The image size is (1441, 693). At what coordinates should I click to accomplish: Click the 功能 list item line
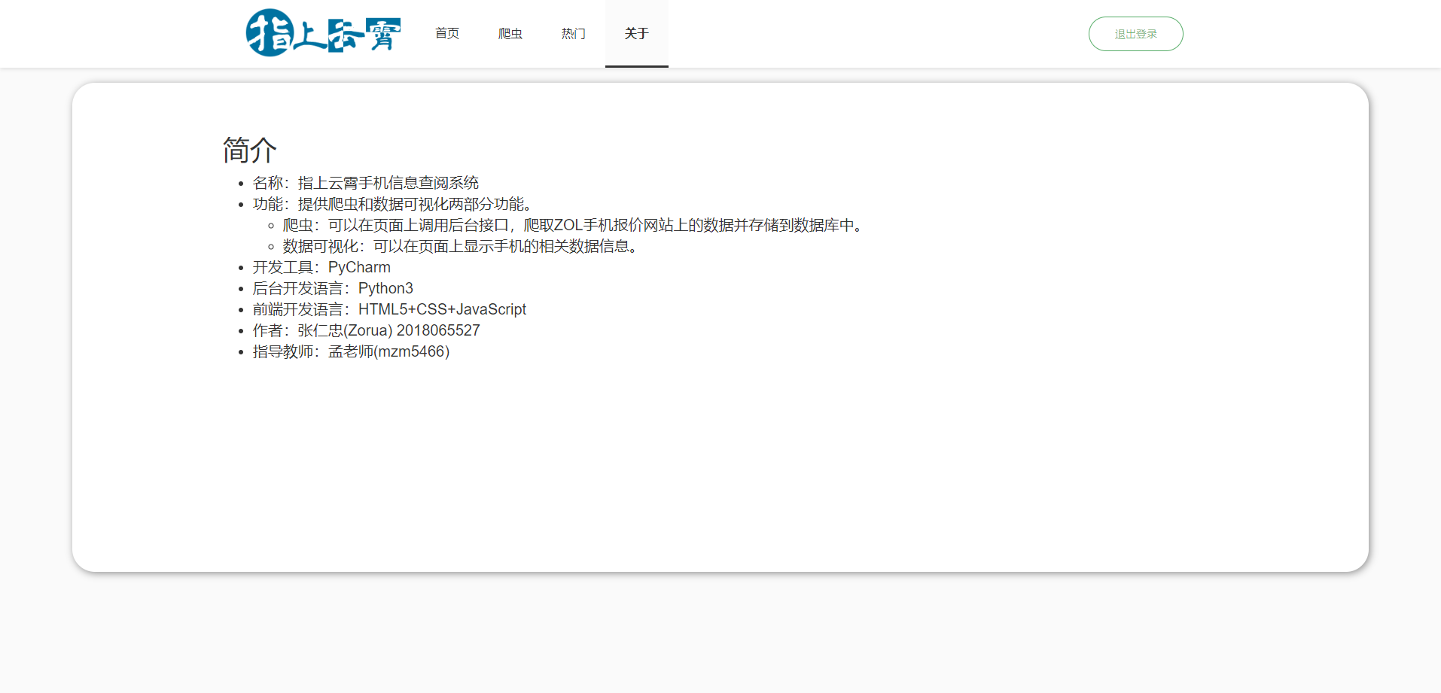coord(393,204)
